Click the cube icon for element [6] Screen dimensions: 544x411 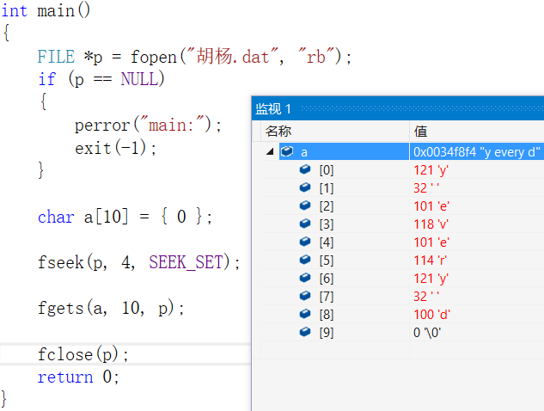(305, 278)
